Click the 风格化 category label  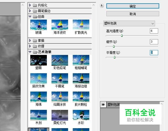[42, 5]
